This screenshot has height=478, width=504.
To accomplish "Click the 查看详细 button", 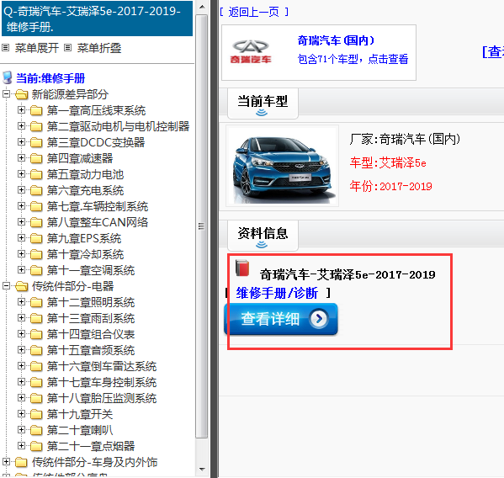I will point(281,319).
